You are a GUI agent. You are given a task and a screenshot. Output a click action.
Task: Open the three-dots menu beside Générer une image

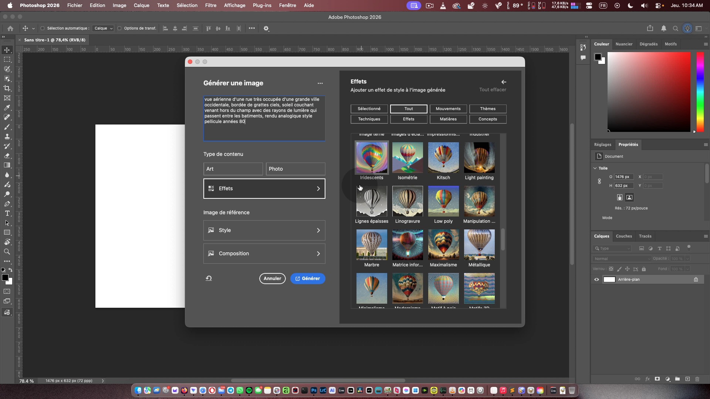[x=320, y=83]
